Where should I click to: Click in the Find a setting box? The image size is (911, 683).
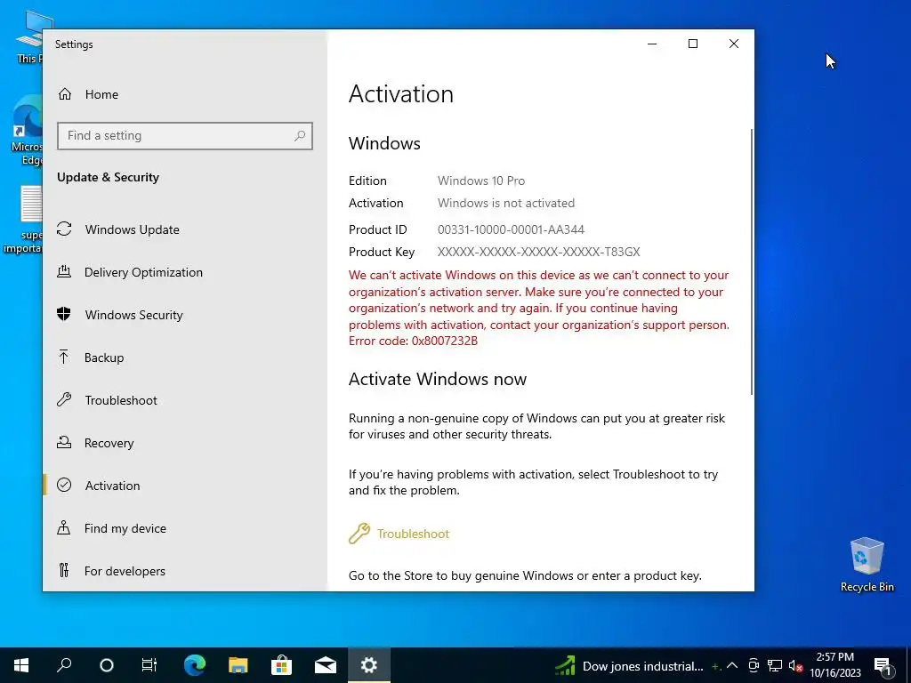click(x=185, y=136)
